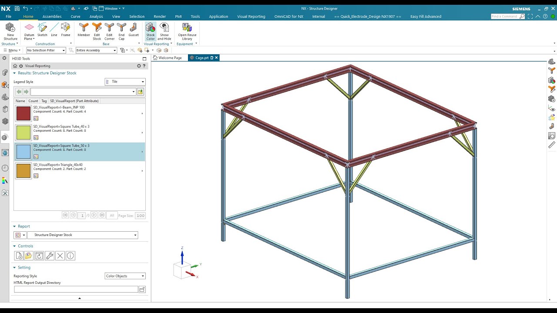Collapse the Report section
This screenshot has width=557, height=313.
point(14,226)
